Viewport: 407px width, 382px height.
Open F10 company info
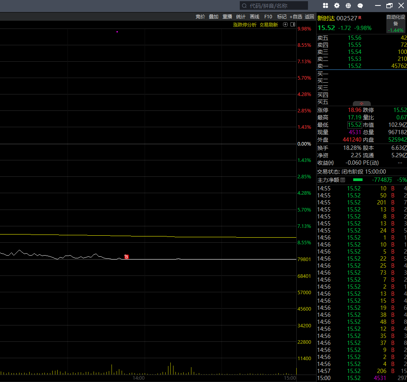pos(268,17)
